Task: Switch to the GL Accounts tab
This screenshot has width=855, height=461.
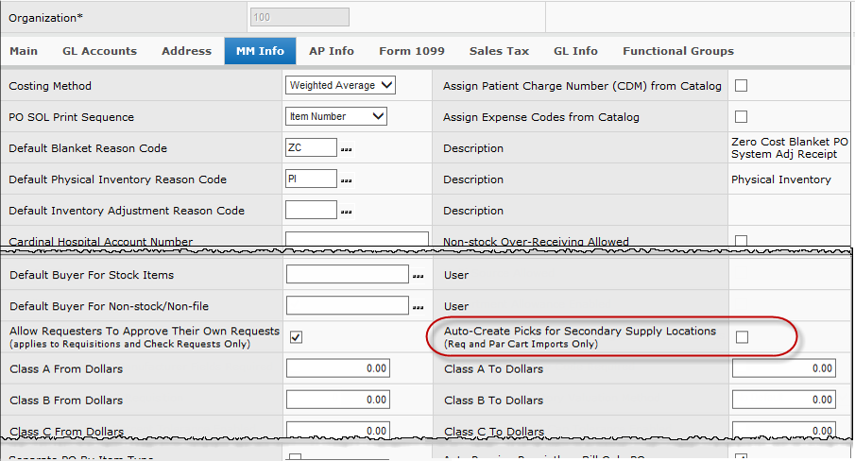Action: 99,51
